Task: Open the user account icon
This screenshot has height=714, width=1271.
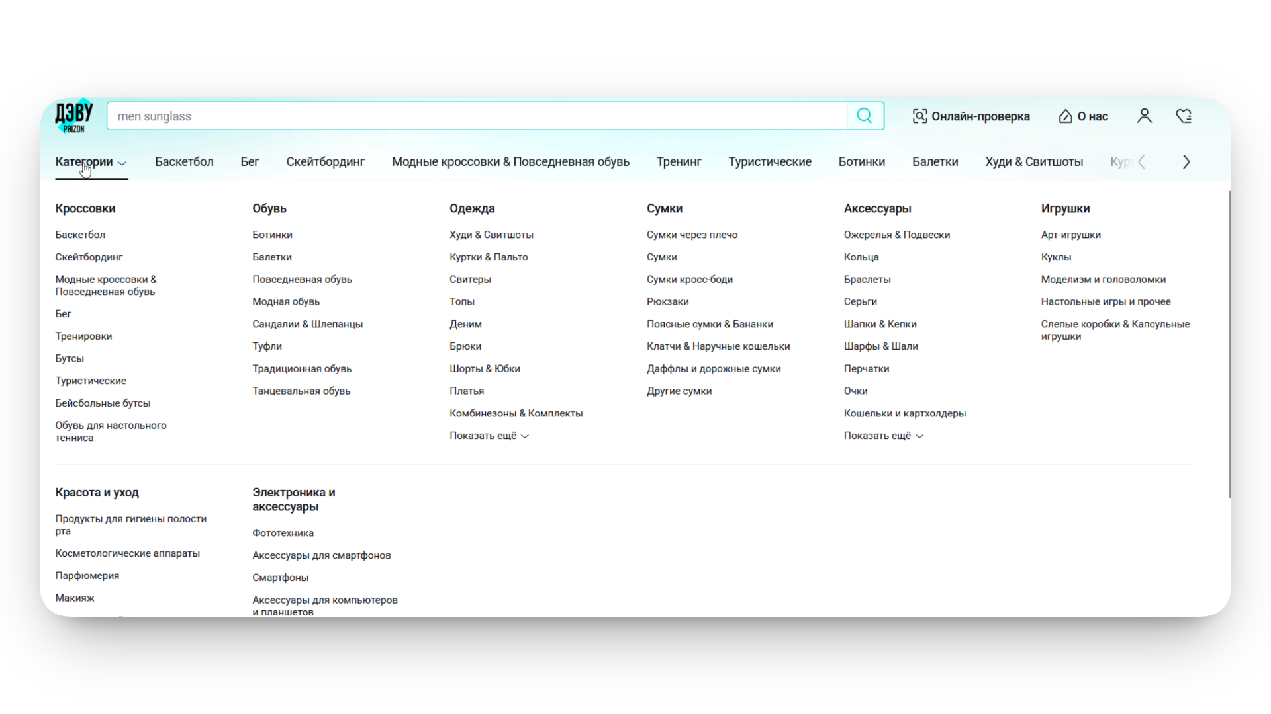Action: (x=1144, y=116)
